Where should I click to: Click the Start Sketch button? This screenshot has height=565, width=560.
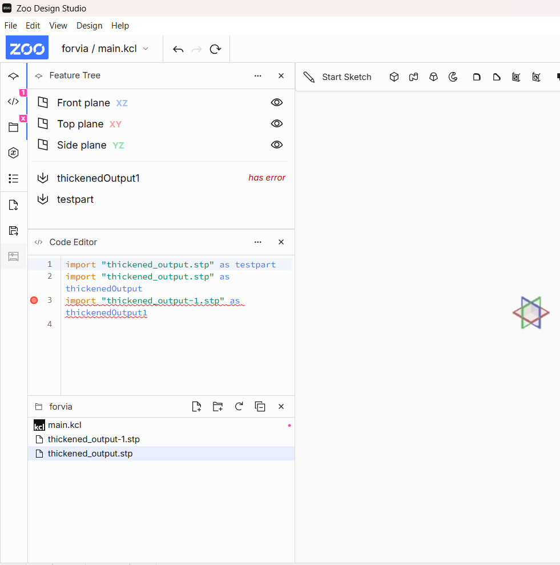pos(337,77)
